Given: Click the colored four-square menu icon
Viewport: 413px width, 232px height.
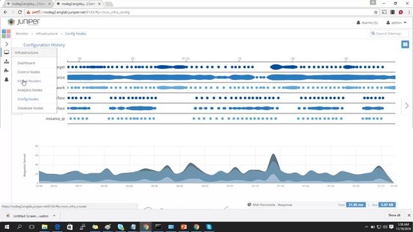Looking at the screenshot, I should (6, 34).
